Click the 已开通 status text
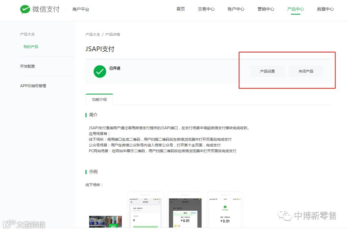The height and width of the screenshot is (231, 348). (115, 68)
